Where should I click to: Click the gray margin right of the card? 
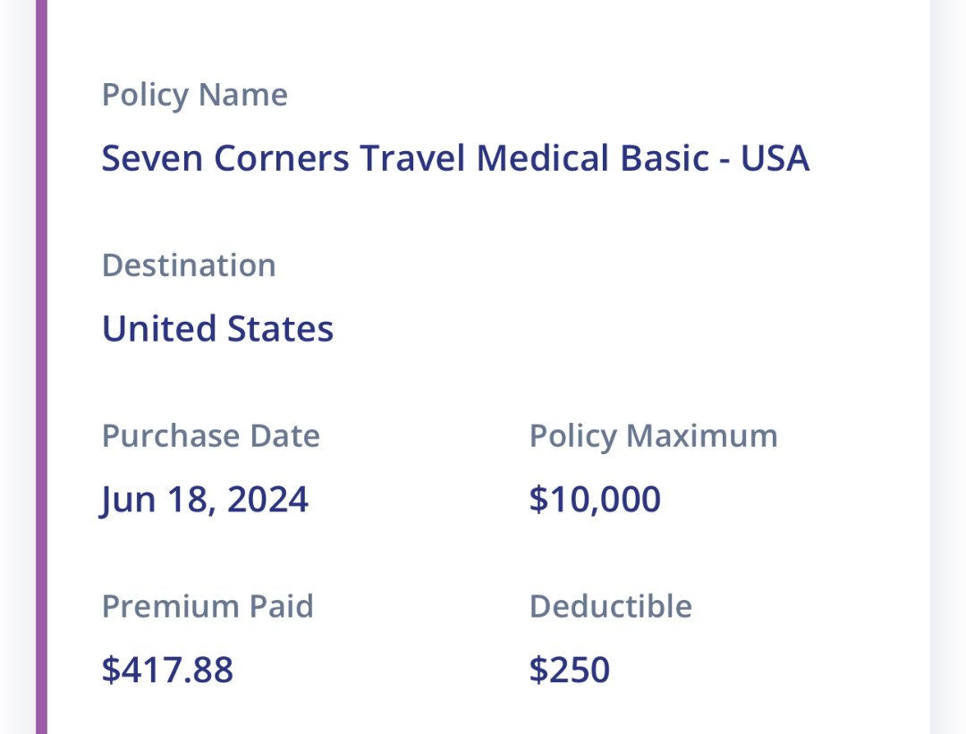pyautogui.click(x=948, y=367)
